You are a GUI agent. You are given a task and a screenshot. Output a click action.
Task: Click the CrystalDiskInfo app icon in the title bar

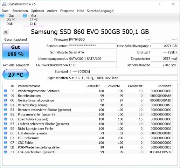tap(4, 4)
